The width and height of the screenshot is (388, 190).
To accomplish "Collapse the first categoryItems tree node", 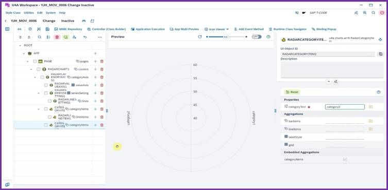I will [x=39, y=109].
